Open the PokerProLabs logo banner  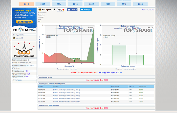tap(24, 49)
